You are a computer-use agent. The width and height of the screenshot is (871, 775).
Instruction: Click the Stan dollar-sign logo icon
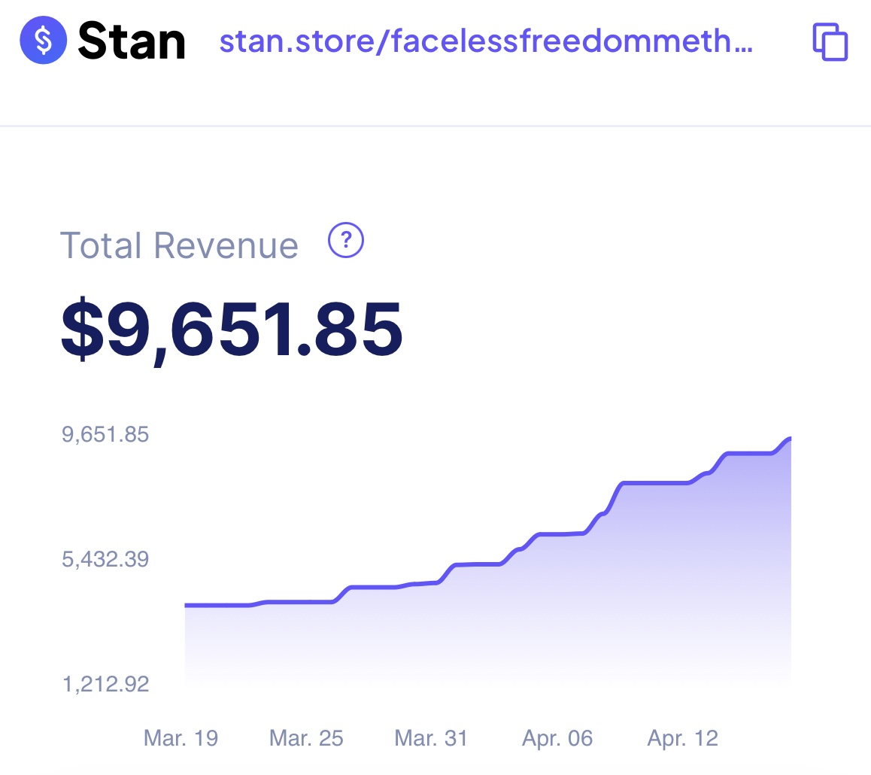point(44,41)
